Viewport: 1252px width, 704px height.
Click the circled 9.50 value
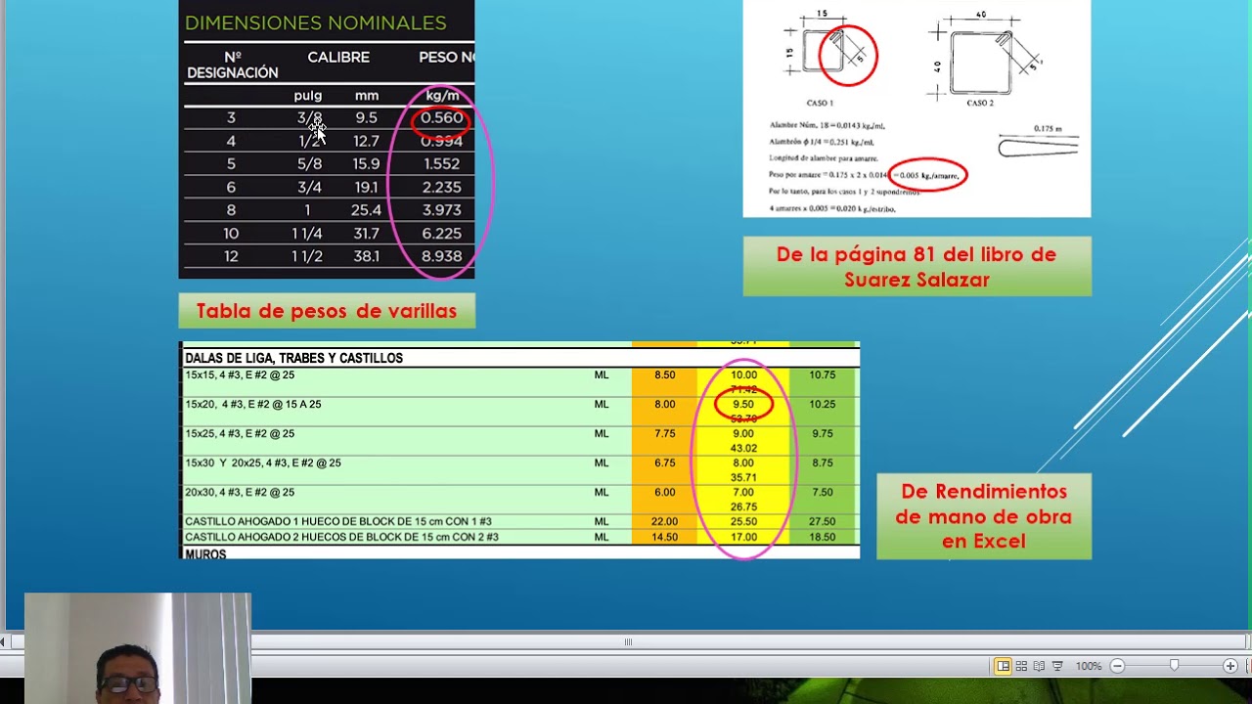click(743, 404)
